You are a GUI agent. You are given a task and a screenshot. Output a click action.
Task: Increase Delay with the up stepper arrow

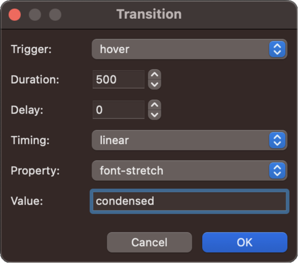point(155,106)
